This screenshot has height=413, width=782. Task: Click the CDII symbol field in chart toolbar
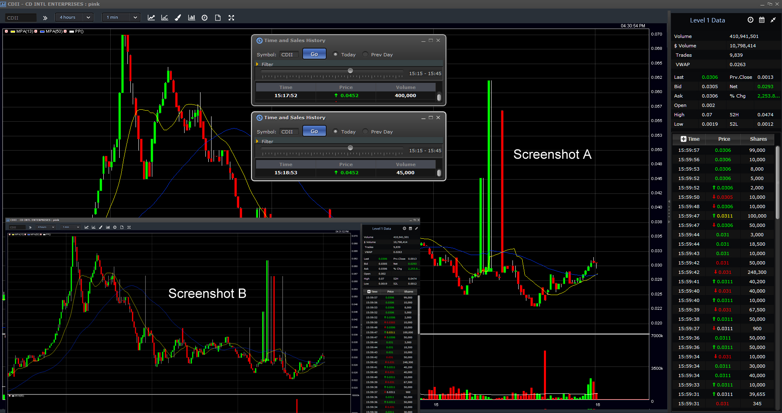click(x=21, y=18)
